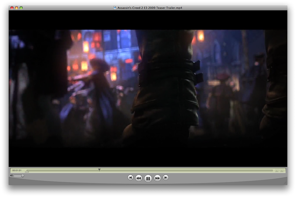Click the selection in/out marker on timeline start
Image resolution: width=296 pixels, height=197 pixels.
pyautogui.click(x=27, y=171)
